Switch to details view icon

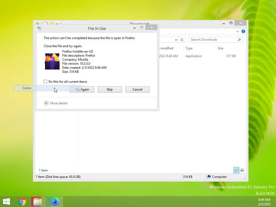(236, 170)
